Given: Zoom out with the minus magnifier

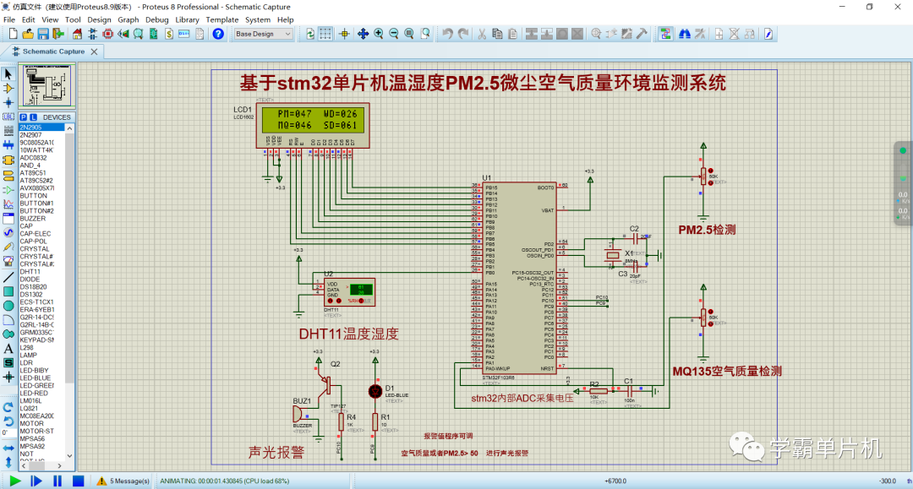Looking at the screenshot, I should [394, 35].
